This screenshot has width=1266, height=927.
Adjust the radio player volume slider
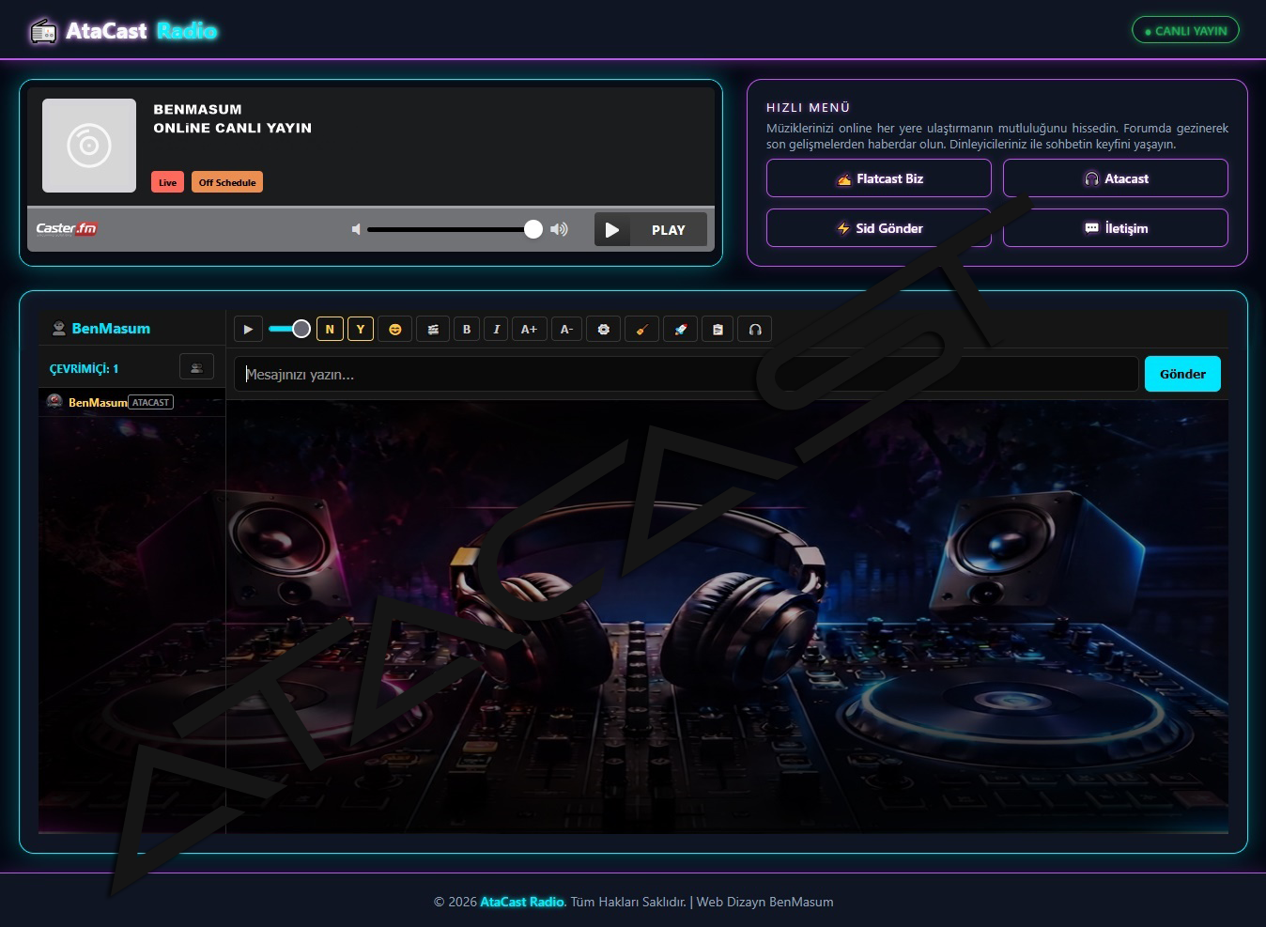point(455,229)
